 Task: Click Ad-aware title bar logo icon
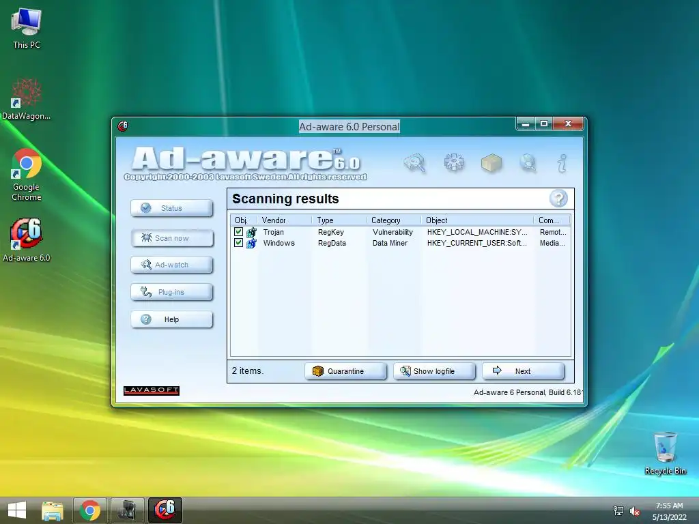[123, 126]
